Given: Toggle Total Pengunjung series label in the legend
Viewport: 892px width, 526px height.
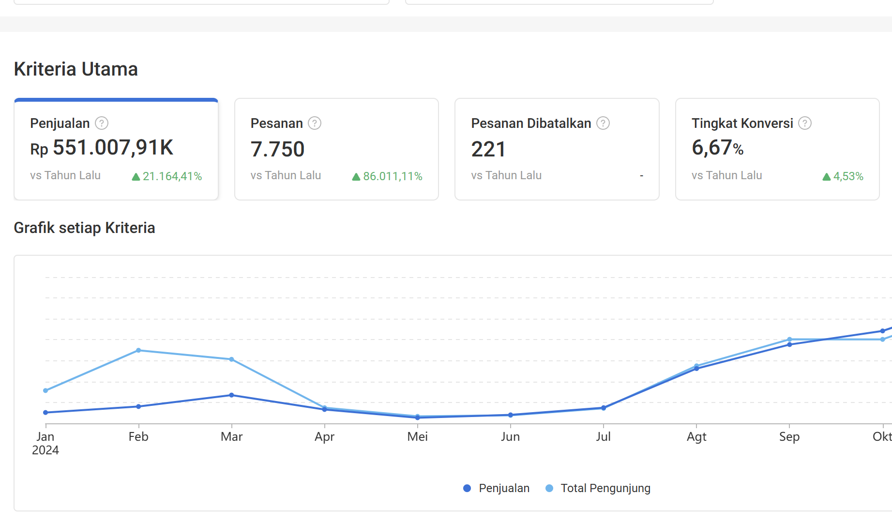Looking at the screenshot, I should pos(605,488).
